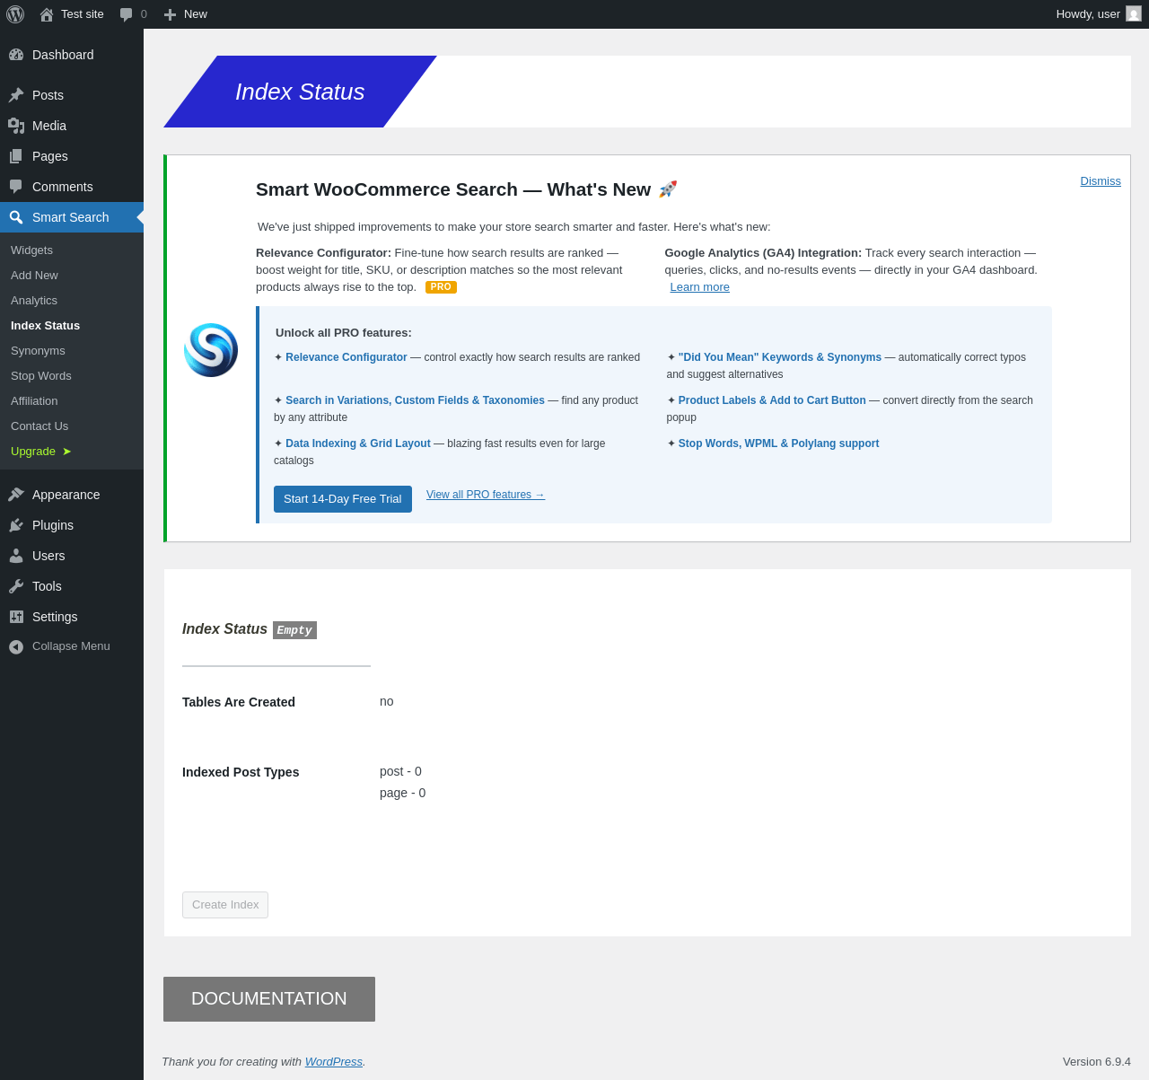Follow the Learn more GA4 link
This screenshot has width=1149, height=1080.
click(699, 287)
